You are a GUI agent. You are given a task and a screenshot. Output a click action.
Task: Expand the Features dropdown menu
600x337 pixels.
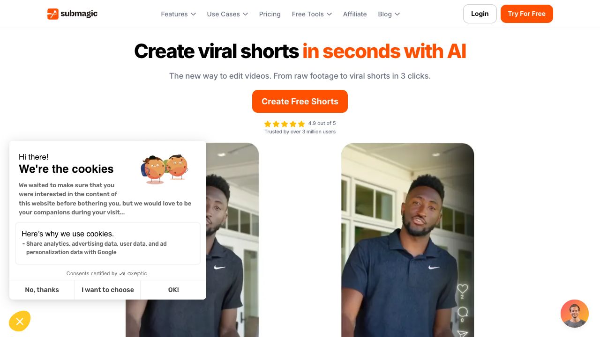coord(178,14)
